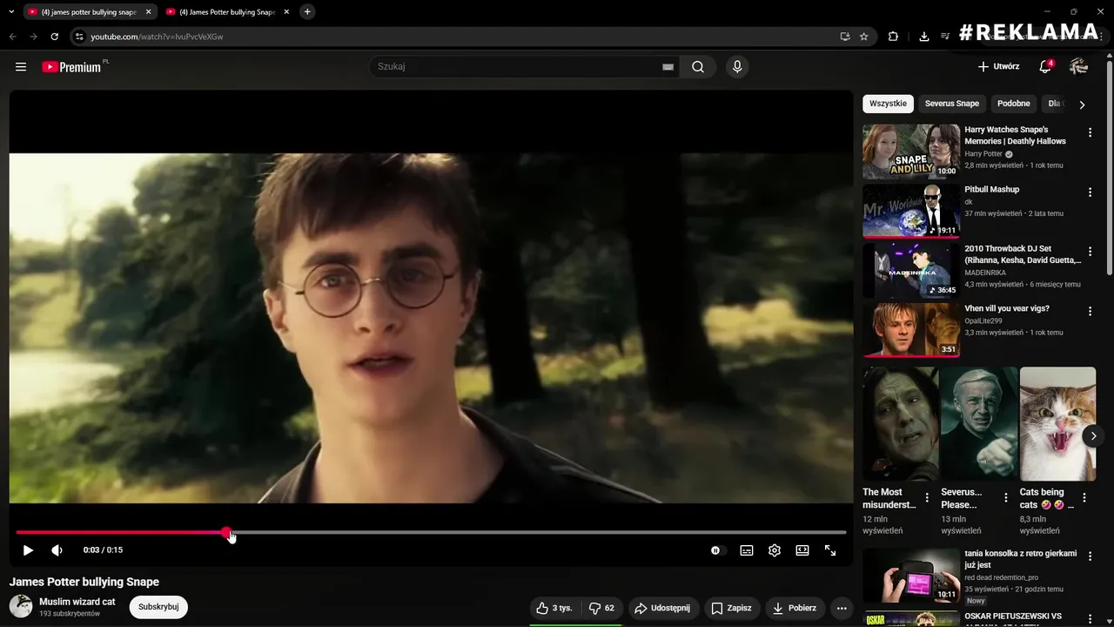Click the Utwórz create button
The width and height of the screenshot is (1114, 627).
click(998, 66)
